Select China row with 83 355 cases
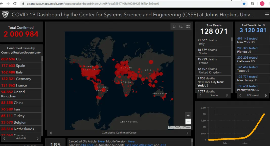The image size is (270, 146). coord(21,103)
